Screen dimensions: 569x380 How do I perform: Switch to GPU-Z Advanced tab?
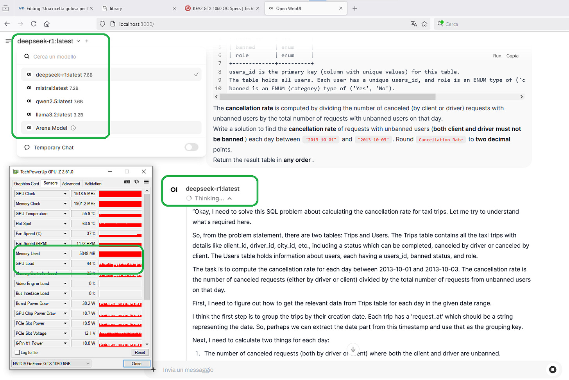click(71, 184)
